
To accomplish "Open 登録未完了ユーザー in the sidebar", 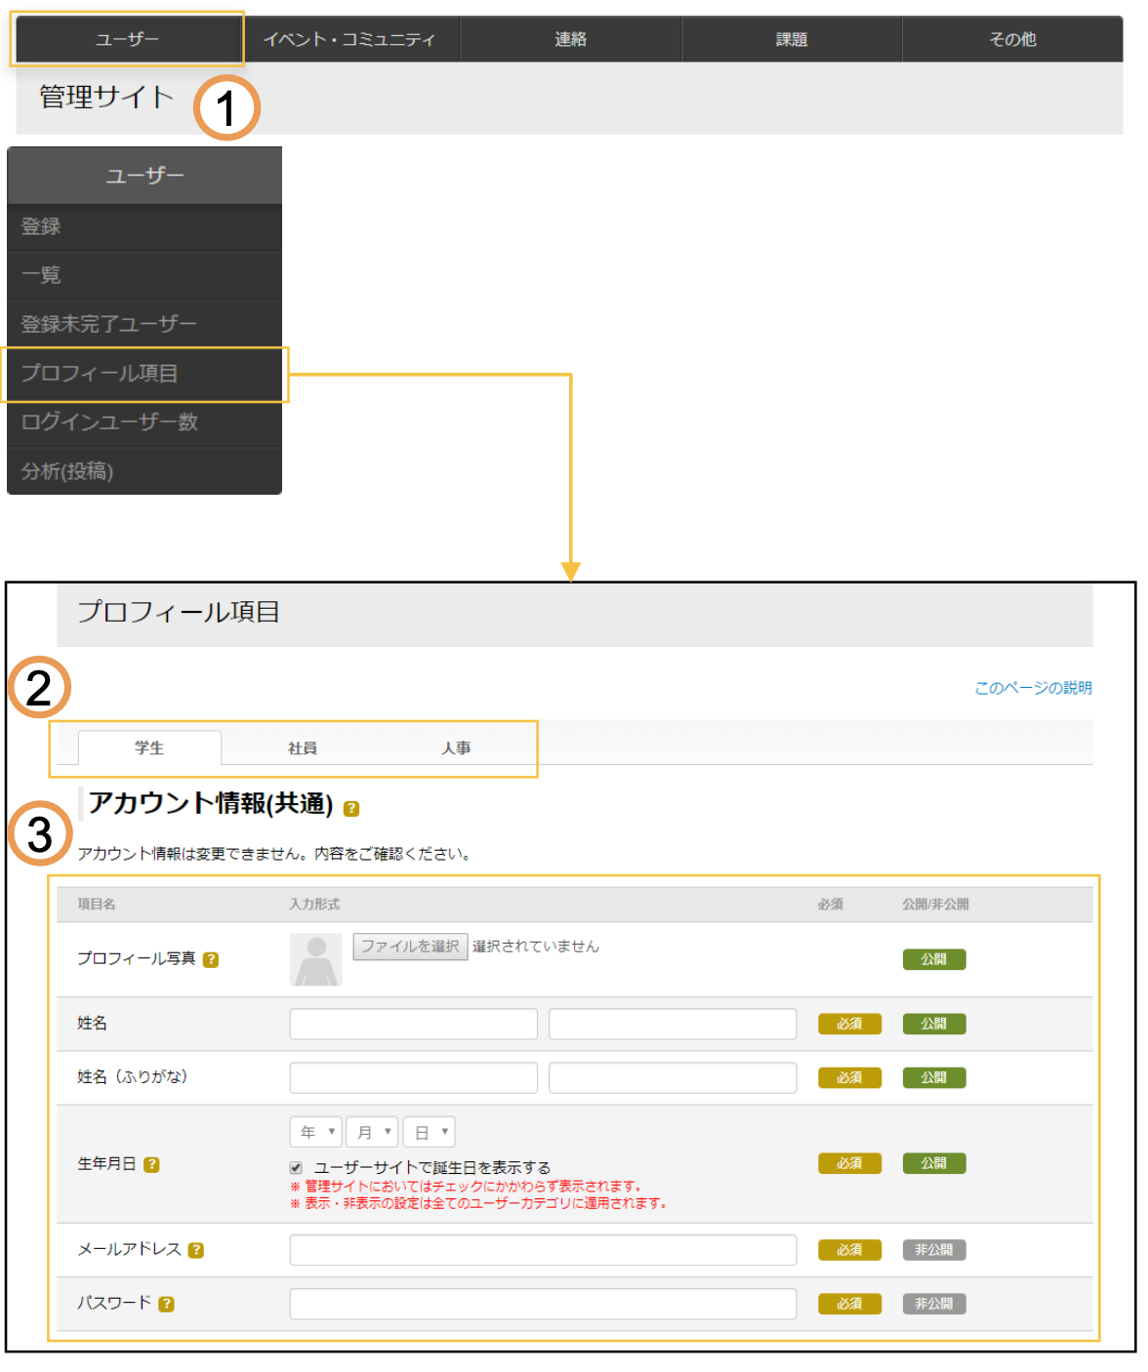I will click(x=144, y=324).
